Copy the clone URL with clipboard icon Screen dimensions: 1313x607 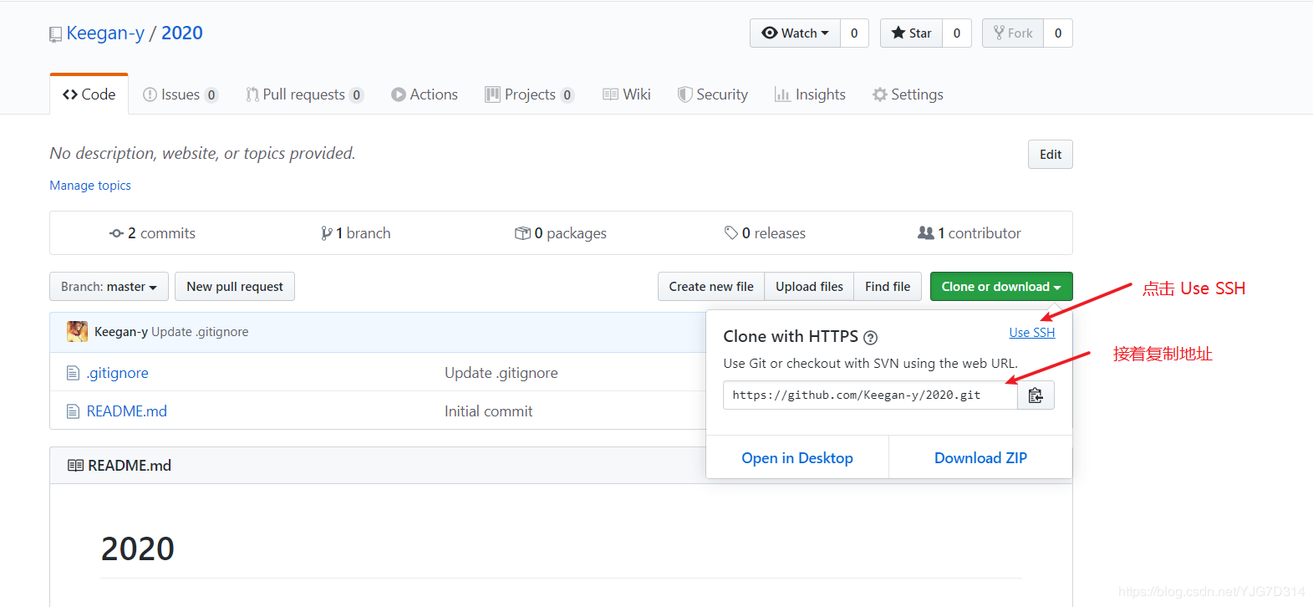1036,395
